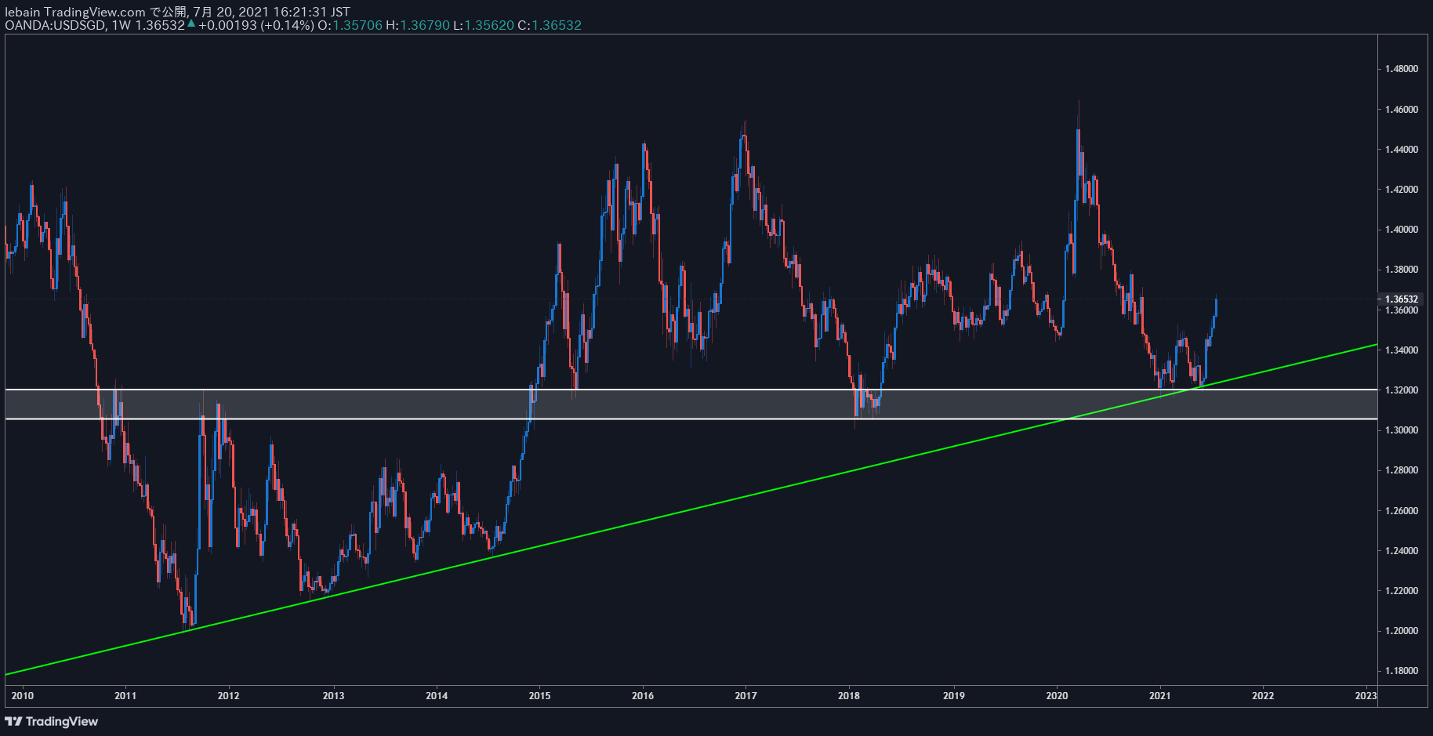Click the 2019 year label on time axis
Viewport: 1433px width, 736px height.
pyautogui.click(x=954, y=695)
